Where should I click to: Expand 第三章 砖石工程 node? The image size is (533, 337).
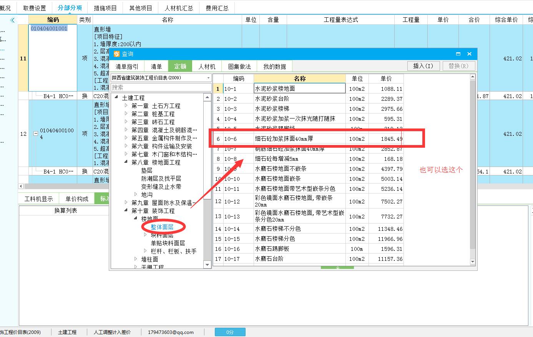126,122
